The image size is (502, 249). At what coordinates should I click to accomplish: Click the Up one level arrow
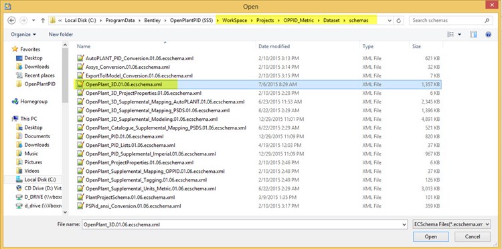pyautogui.click(x=43, y=21)
